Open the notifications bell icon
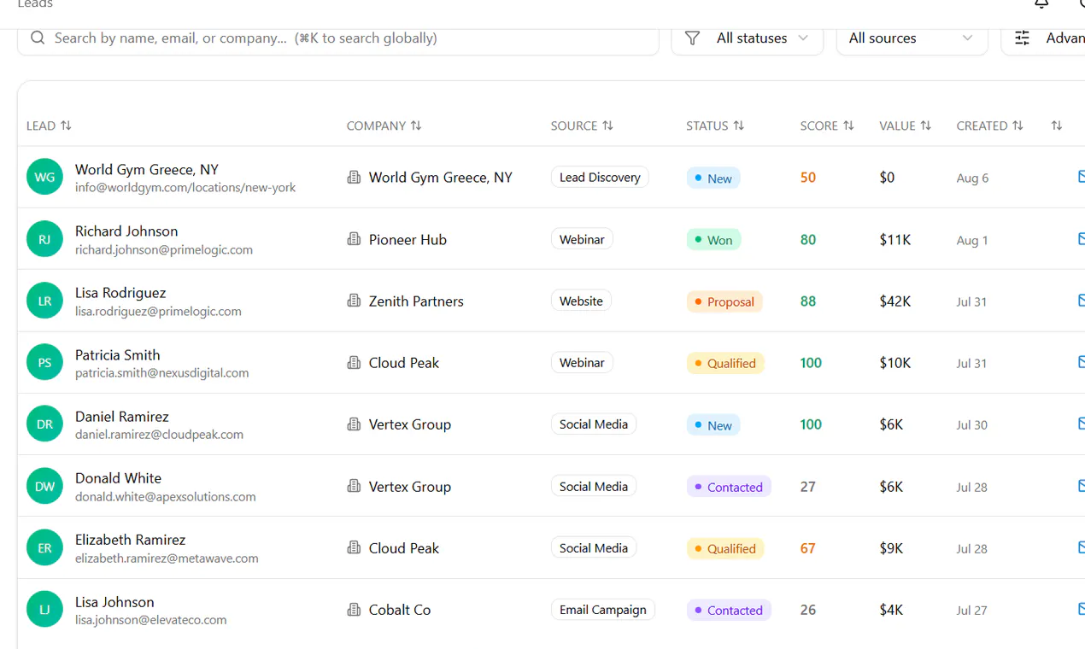1085x649 pixels. [1041, 3]
